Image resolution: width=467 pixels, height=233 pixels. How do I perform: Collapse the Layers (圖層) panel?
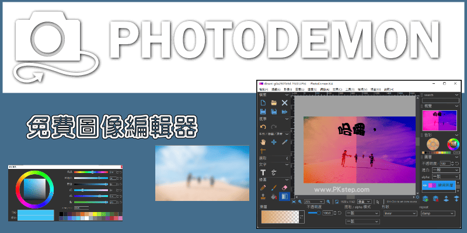[457, 157]
